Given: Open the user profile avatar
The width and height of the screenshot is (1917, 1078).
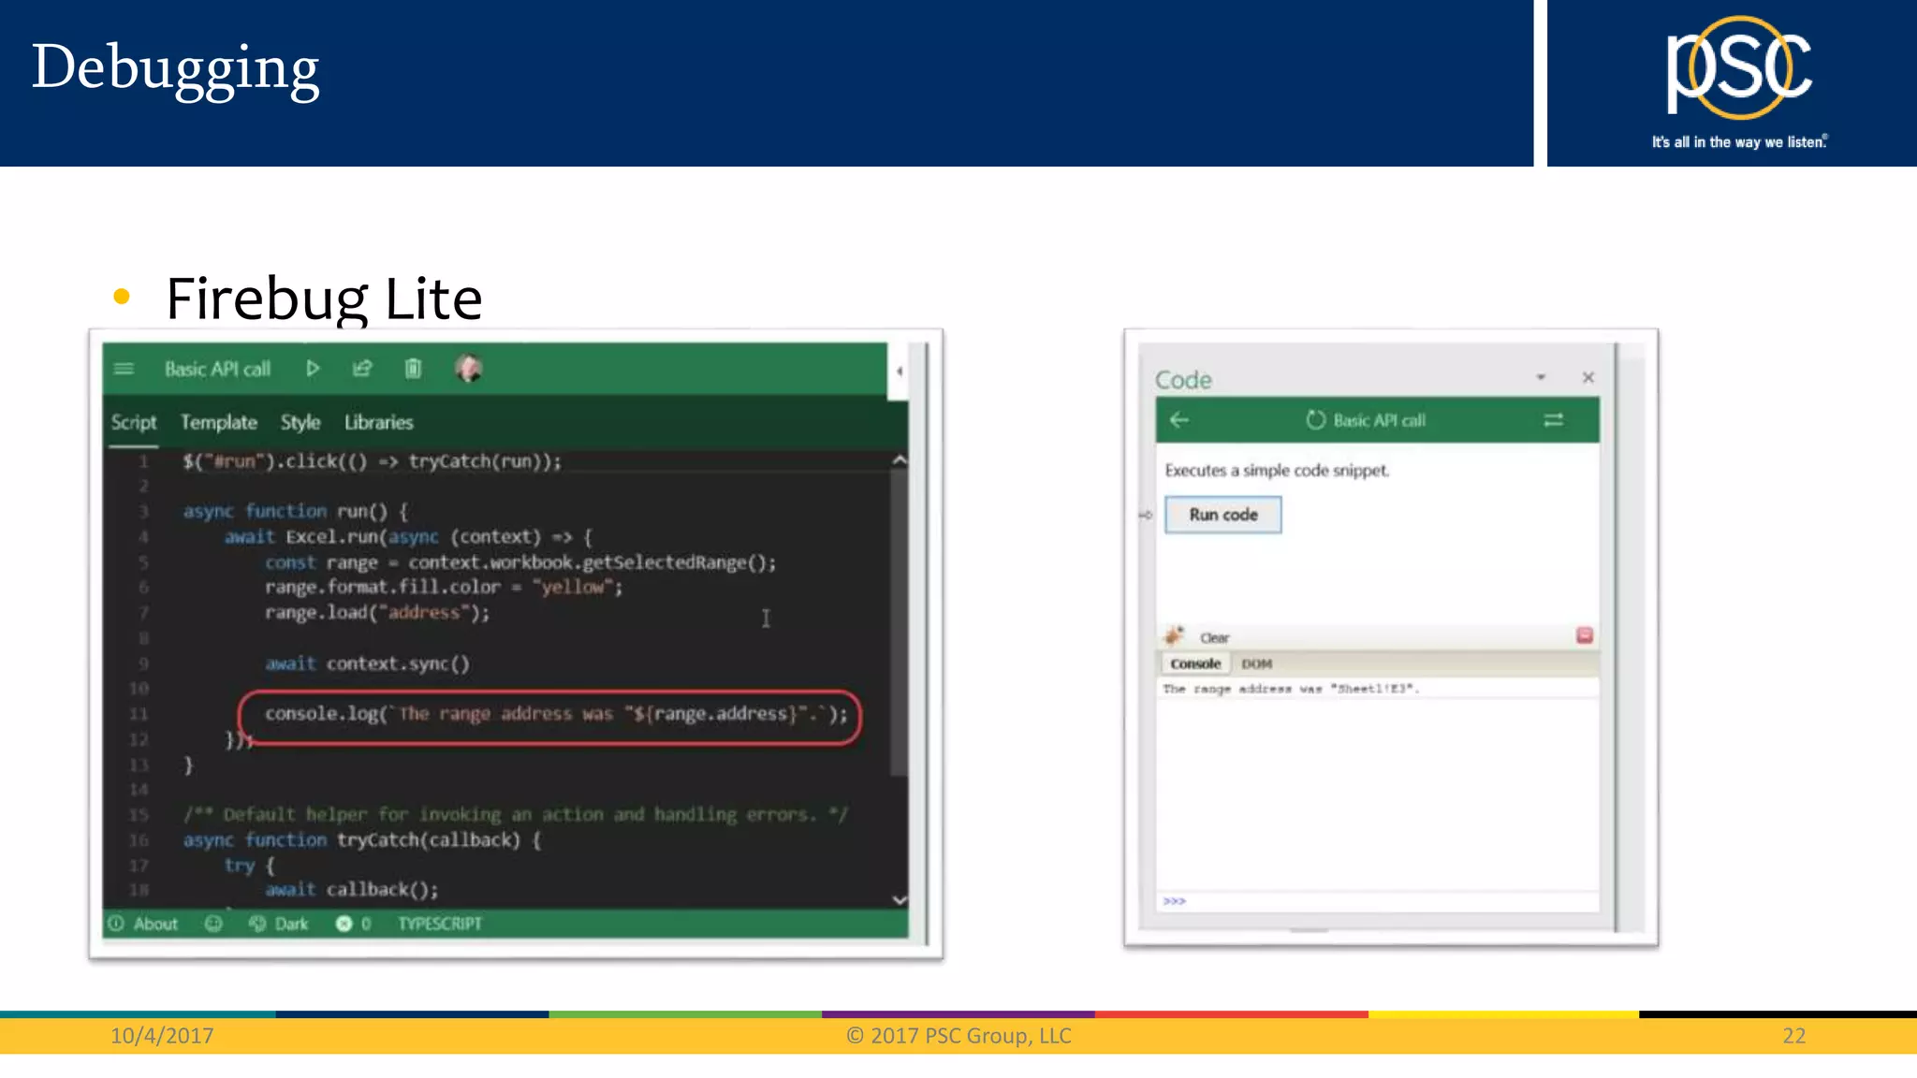Looking at the screenshot, I should 469,369.
